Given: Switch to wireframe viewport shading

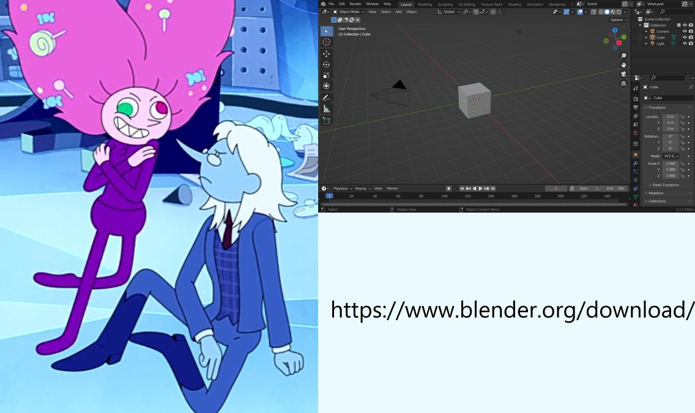Looking at the screenshot, I should (x=601, y=12).
